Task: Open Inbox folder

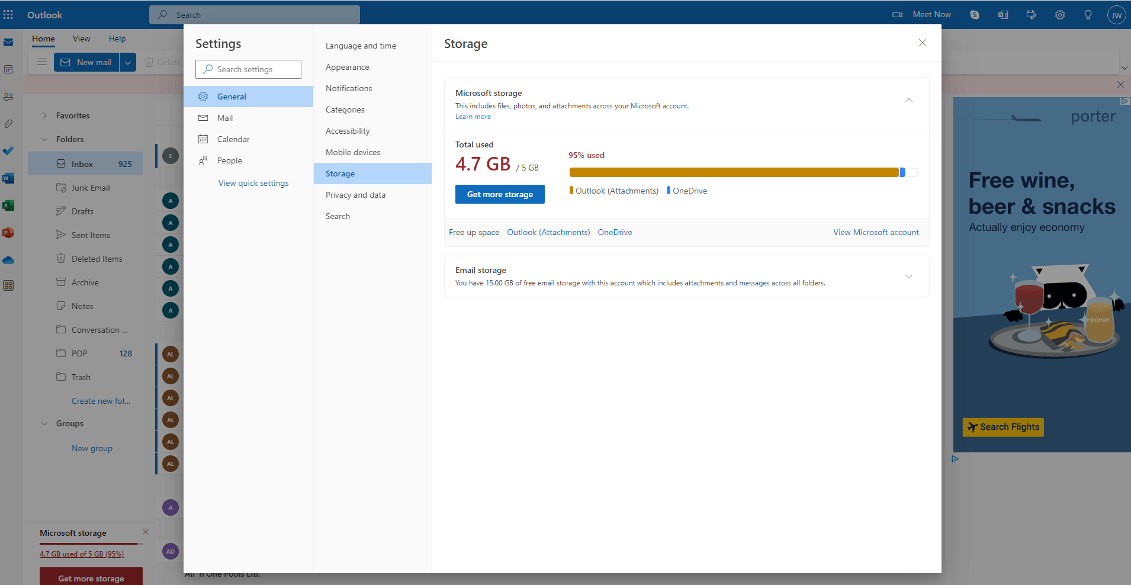Action: click(85, 164)
